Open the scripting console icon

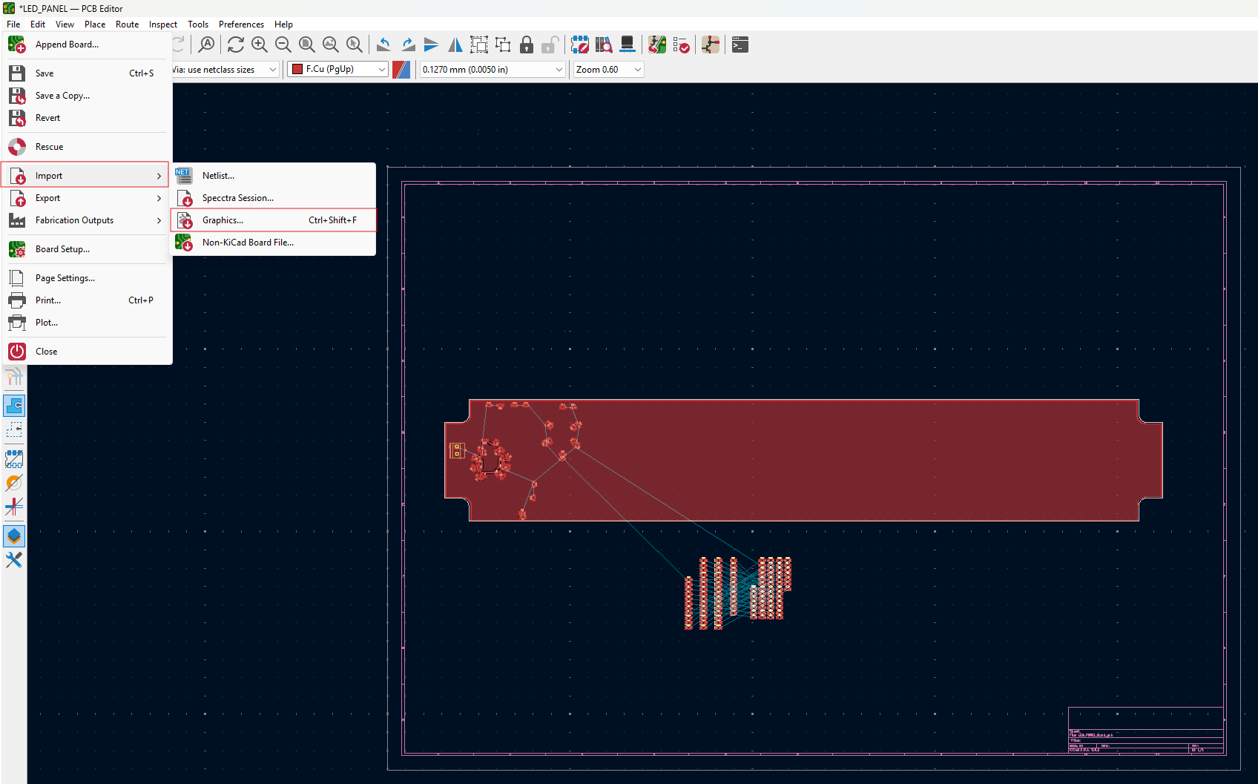point(740,45)
